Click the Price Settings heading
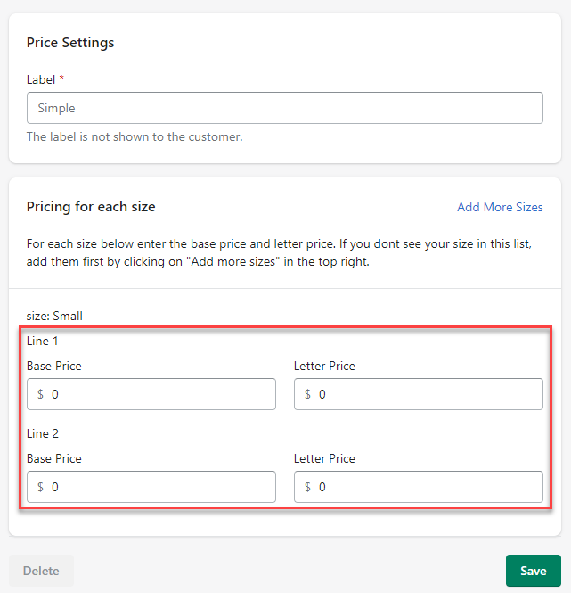This screenshot has height=593, width=571. pos(70,42)
